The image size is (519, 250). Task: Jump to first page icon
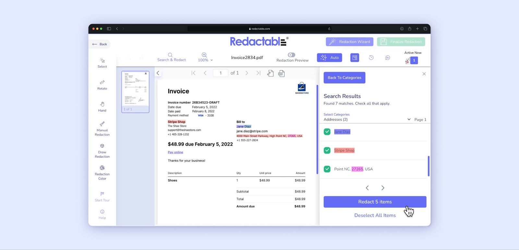click(193, 73)
